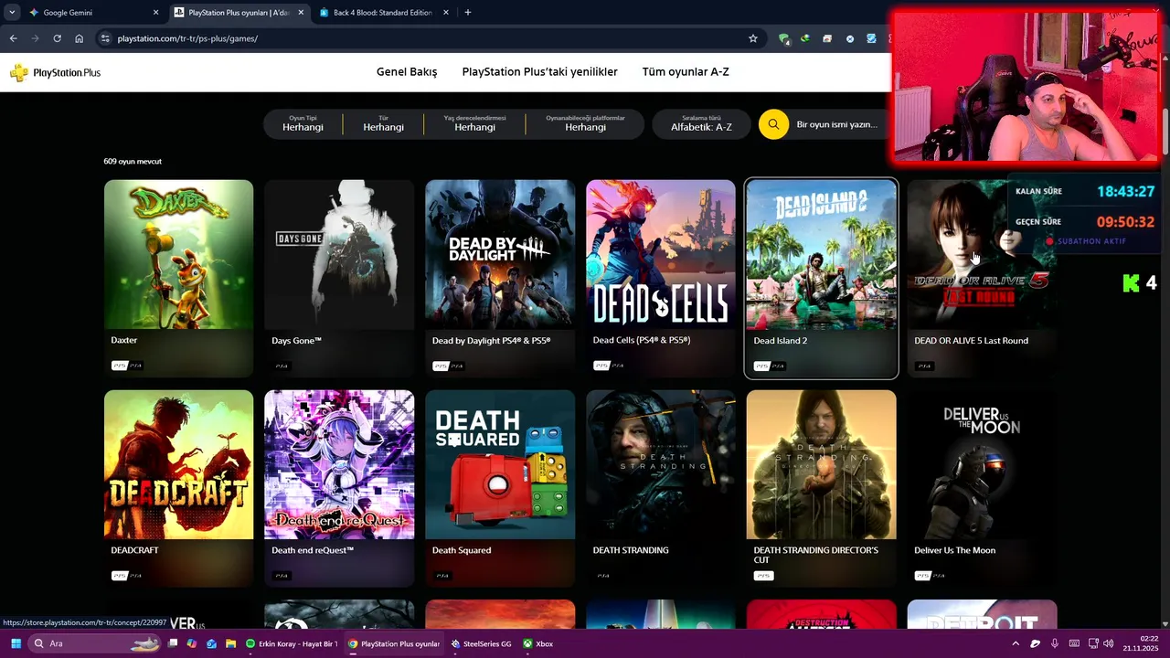Open File Explorer from the taskbar

pos(230,643)
